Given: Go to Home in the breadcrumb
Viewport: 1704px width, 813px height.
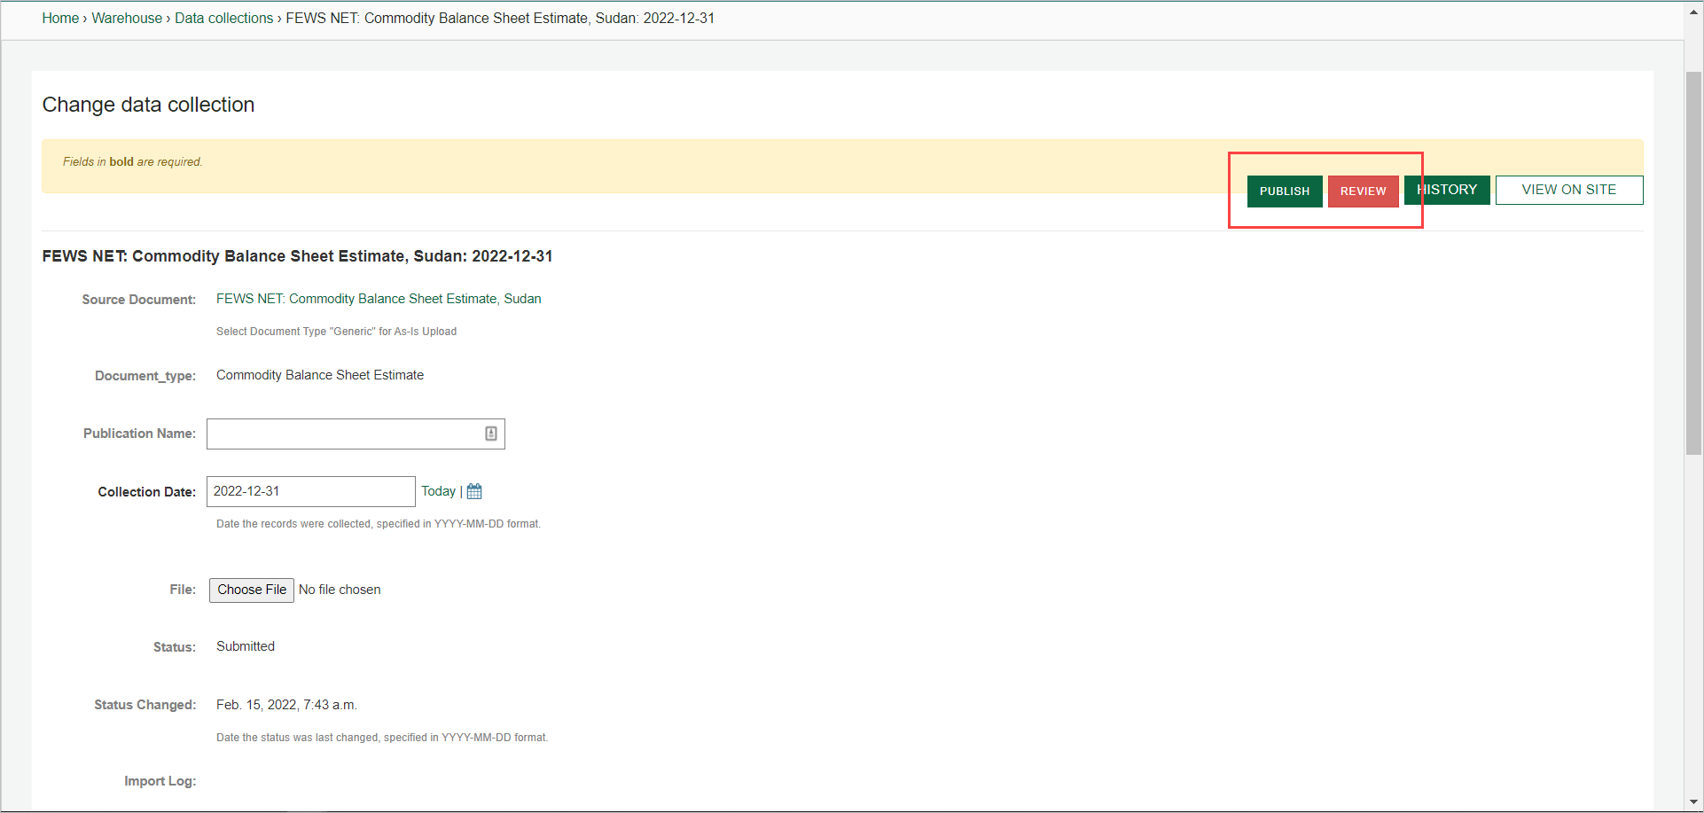Looking at the screenshot, I should point(60,18).
